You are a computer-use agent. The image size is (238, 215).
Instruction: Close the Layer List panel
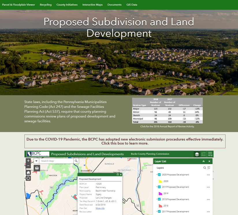pyautogui.click(x=209, y=161)
